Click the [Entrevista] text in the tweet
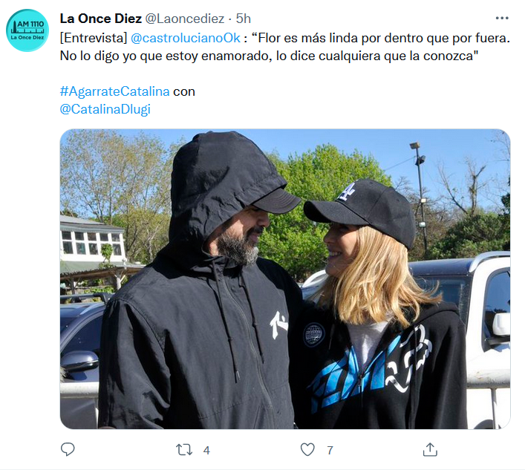This screenshot has height=470, width=525. point(94,38)
